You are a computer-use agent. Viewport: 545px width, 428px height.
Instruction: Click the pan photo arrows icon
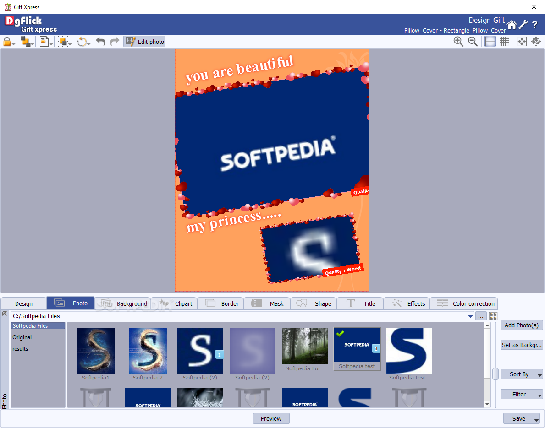point(536,42)
